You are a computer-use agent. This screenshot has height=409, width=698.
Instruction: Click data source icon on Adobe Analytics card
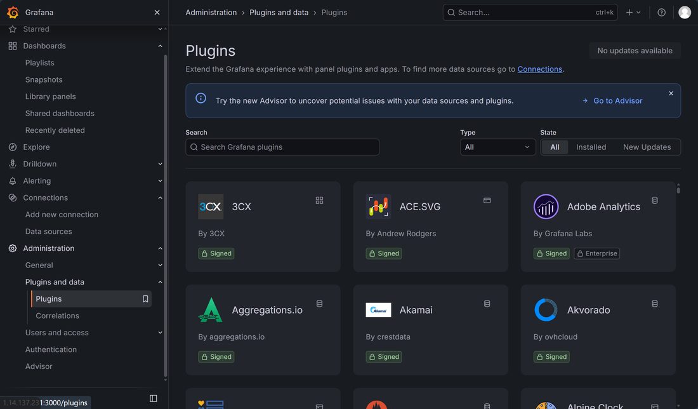pyautogui.click(x=654, y=201)
